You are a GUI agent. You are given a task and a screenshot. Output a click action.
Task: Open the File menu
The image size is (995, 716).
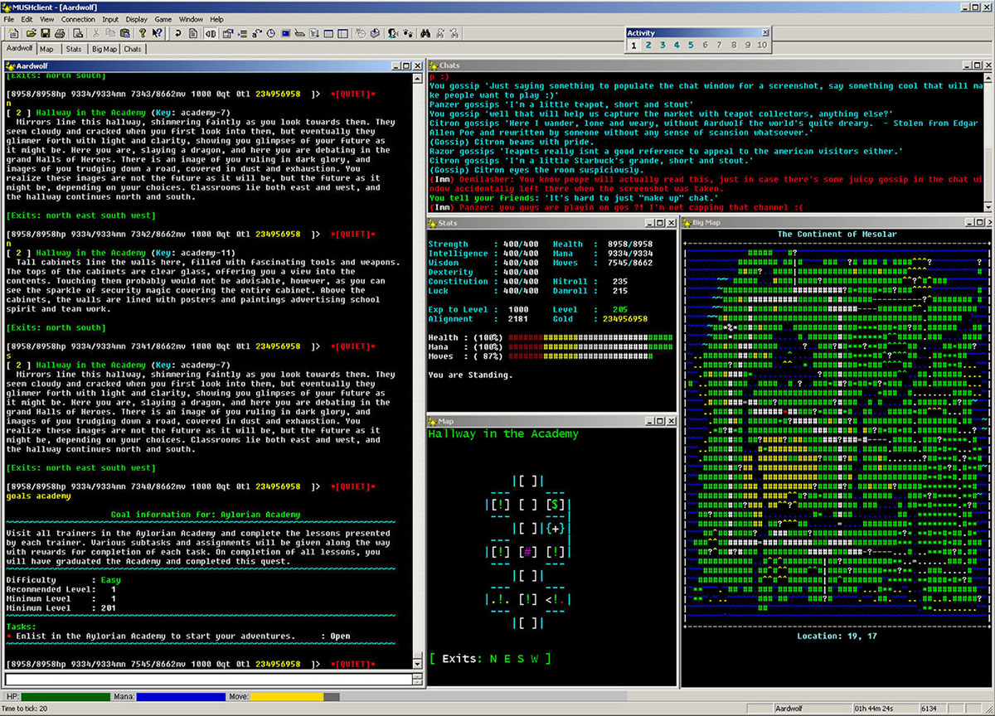(9, 19)
